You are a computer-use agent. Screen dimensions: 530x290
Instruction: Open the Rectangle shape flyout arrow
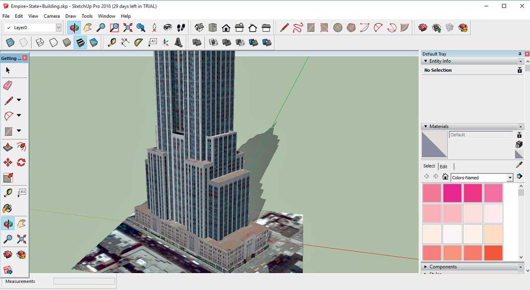19,131
